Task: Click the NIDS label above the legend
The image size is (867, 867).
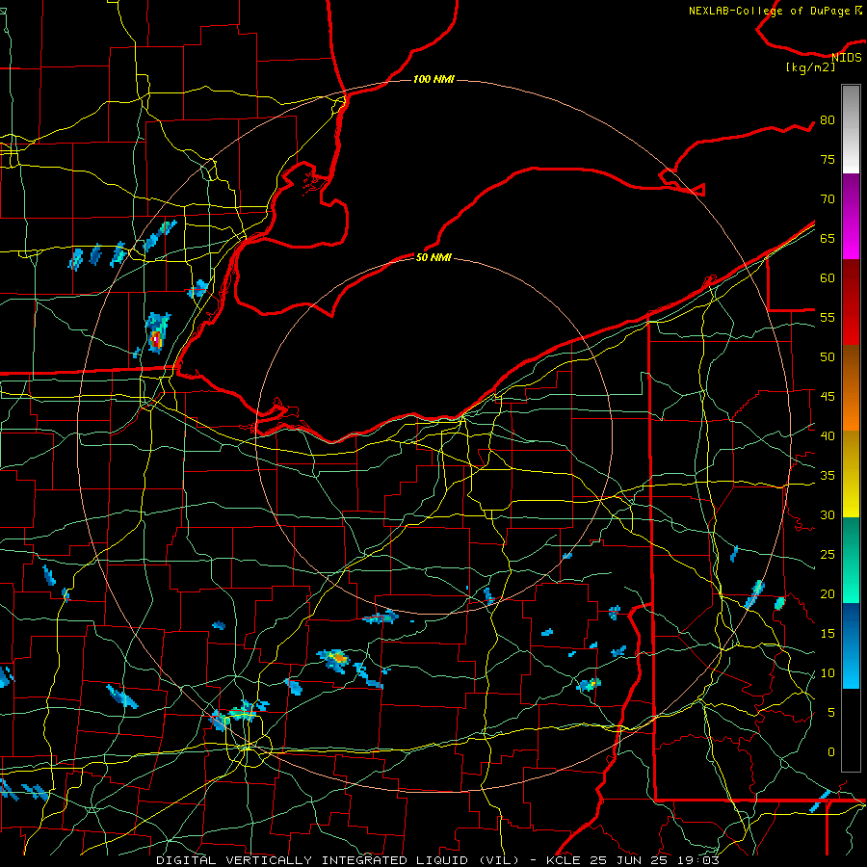Action: click(847, 58)
